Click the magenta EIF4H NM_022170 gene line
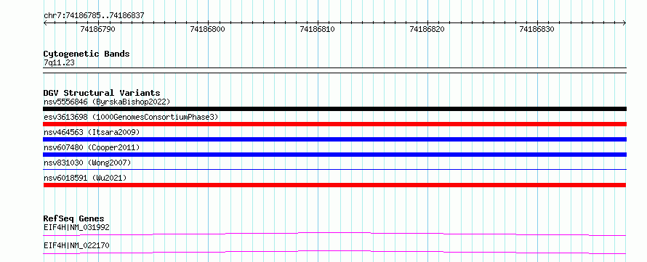 pos(334,252)
